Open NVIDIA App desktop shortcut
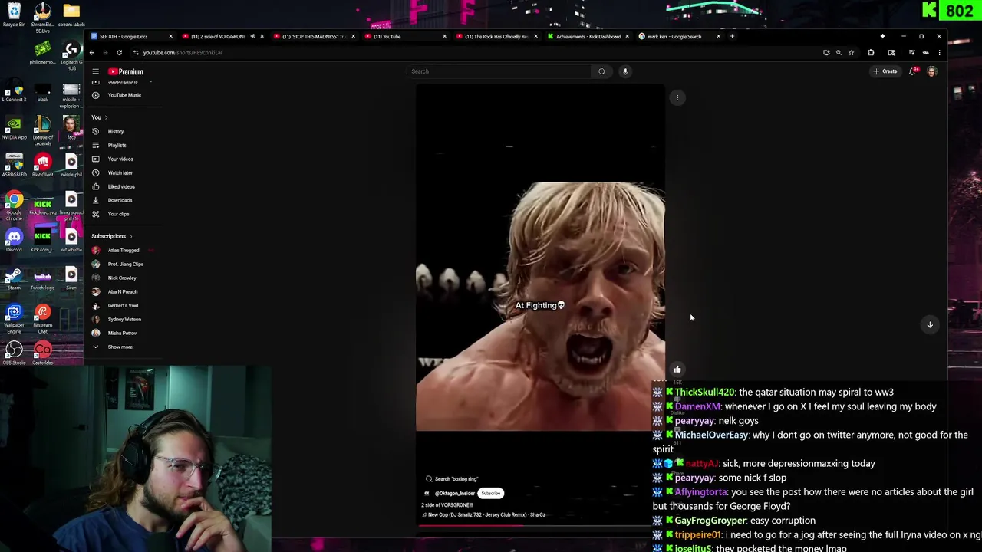 tap(14, 128)
